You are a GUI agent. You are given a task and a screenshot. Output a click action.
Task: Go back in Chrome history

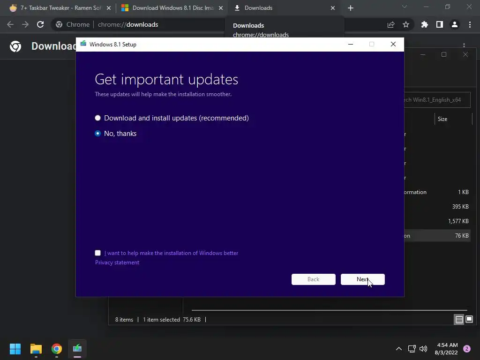(x=10, y=24)
